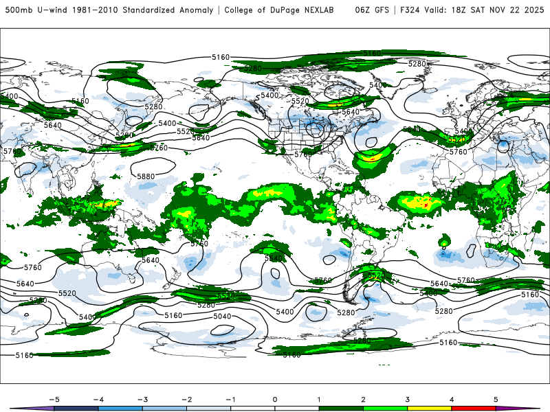Screen dimensions: 550x412
Task: Pick the dark navy -5 to -4 legend swatch
Action: pos(76,409)
